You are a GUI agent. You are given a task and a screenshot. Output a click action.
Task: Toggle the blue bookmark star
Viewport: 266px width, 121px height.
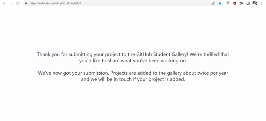[x=220, y=3]
